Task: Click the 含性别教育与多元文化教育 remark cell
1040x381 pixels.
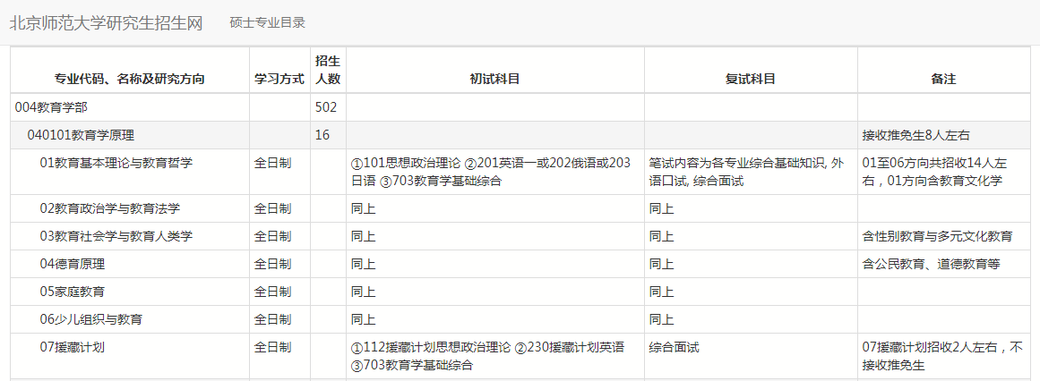Action: [937, 236]
